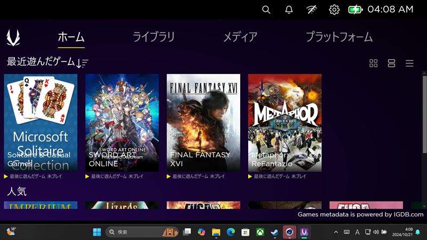Click the 04:08 AM clock in the top bar
The image size is (427, 240).
point(390,10)
